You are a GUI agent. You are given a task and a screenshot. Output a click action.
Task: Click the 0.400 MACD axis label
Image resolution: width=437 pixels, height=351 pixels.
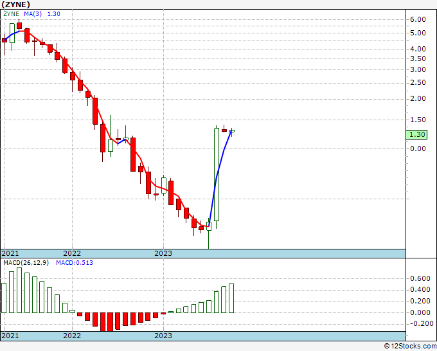tap(420, 290)
